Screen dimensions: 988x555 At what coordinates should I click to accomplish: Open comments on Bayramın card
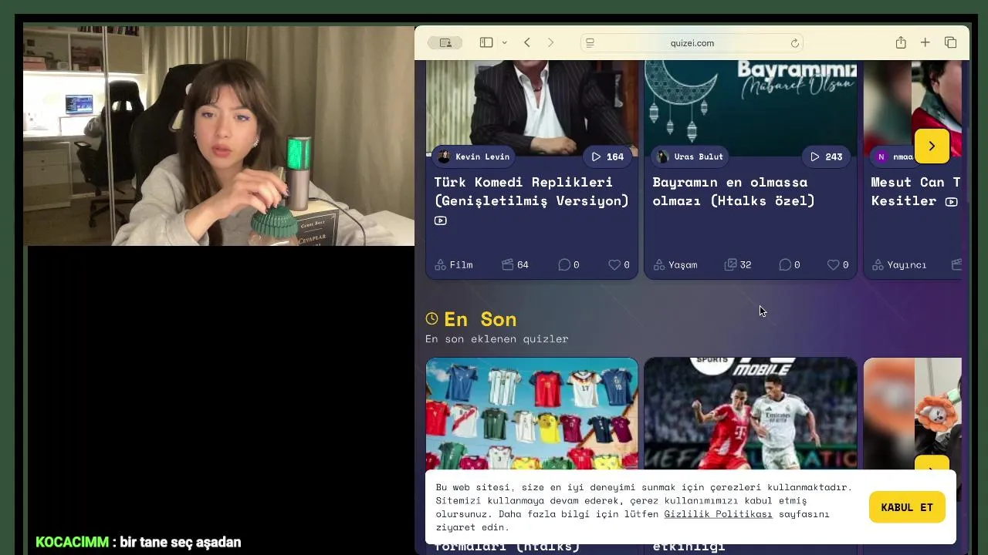789,264
